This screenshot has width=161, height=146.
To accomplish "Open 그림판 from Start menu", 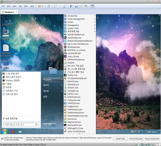I will click(x=21, y=84).
